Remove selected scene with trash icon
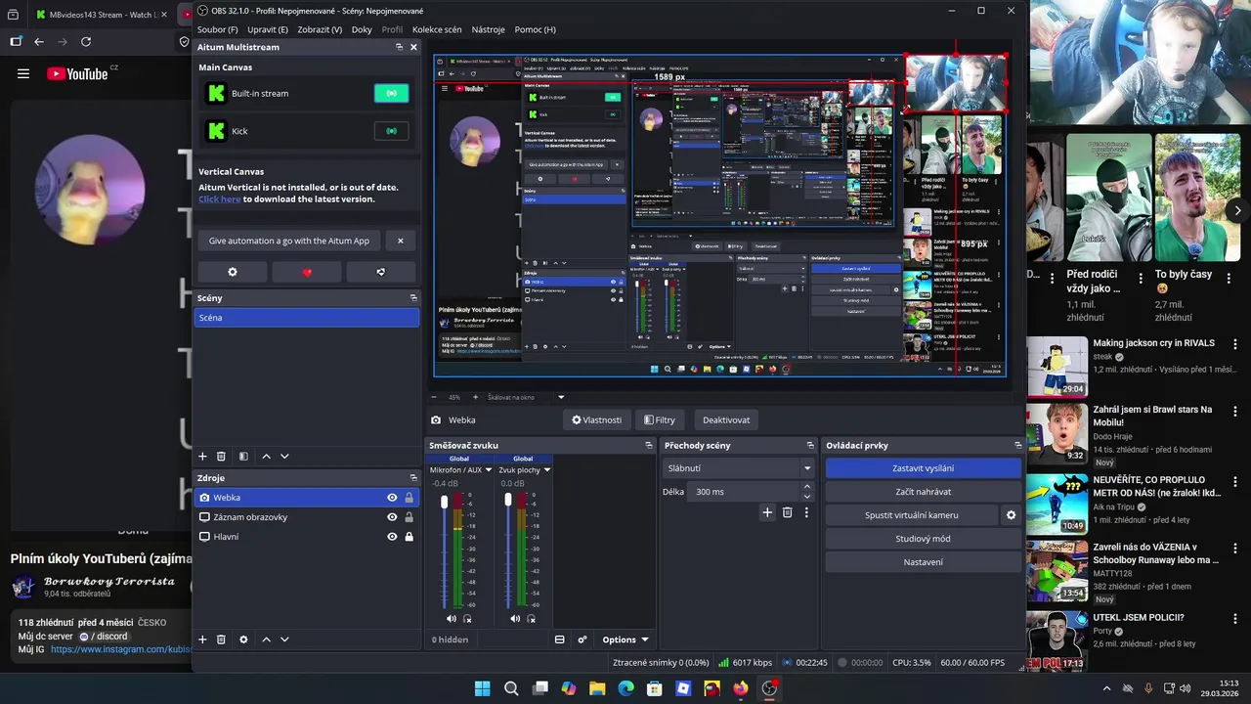 pos(221,457)
